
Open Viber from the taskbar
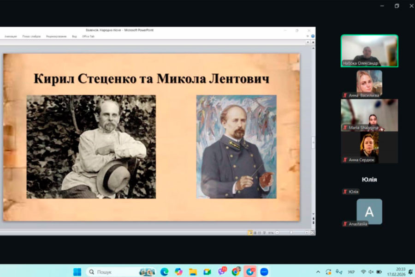(221, 272)
